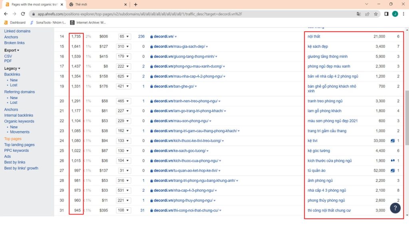Close the 'Thẻ mới' tab
409x230 pixels.
[x=125, y=4]
